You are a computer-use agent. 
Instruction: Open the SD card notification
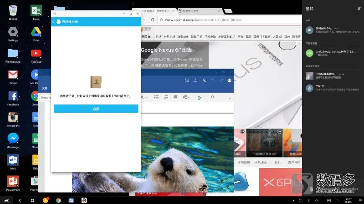point(333,88)
